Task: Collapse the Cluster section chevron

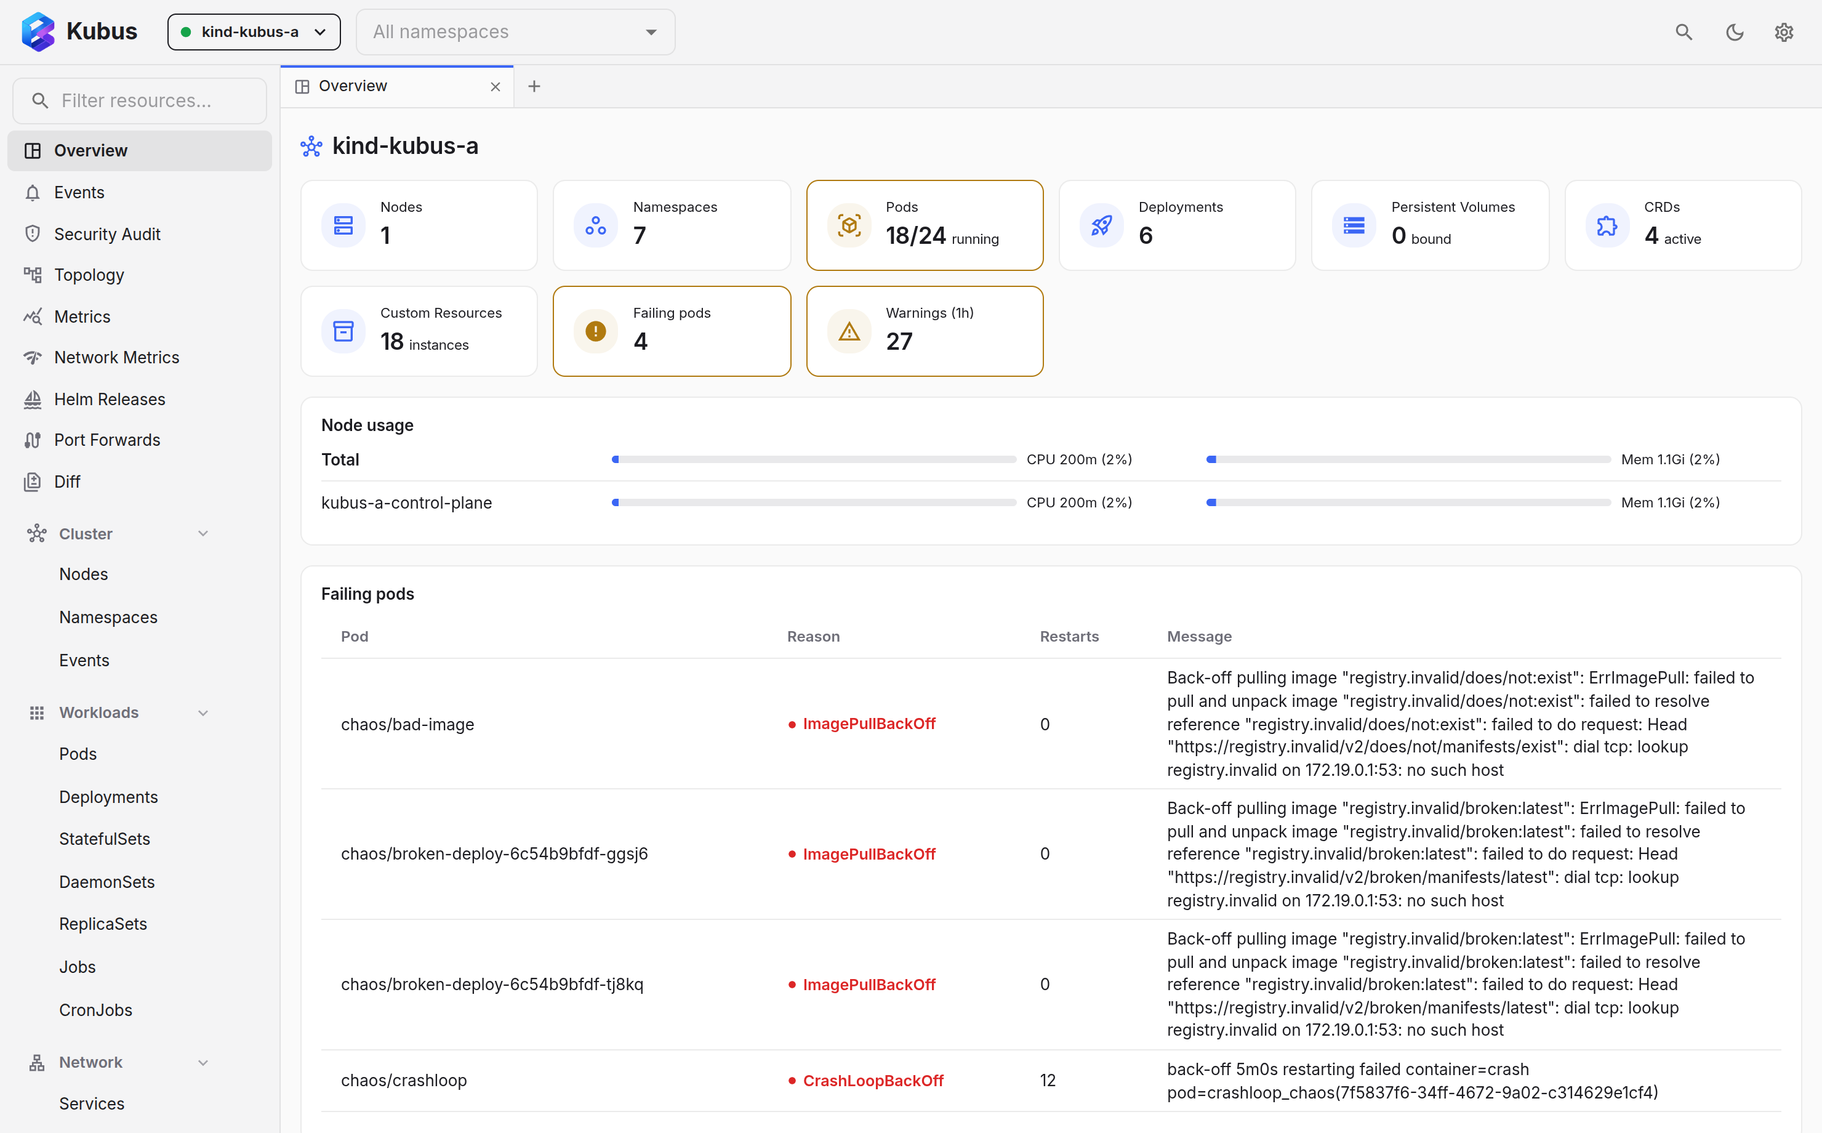Action: pyautogui.click(x=203, y=533)
